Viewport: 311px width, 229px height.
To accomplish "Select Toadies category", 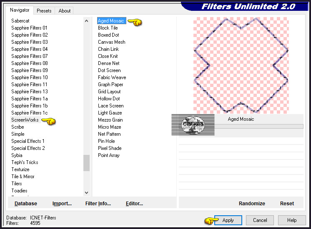I will (x=19, y=191).
